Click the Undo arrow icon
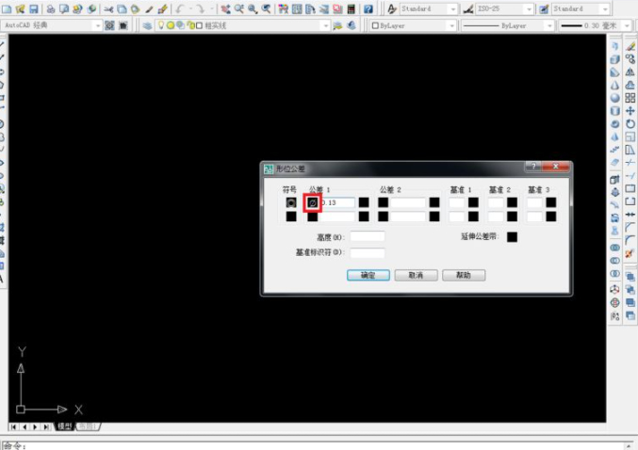This screenshot has height=450, width=638. (179, 8)
